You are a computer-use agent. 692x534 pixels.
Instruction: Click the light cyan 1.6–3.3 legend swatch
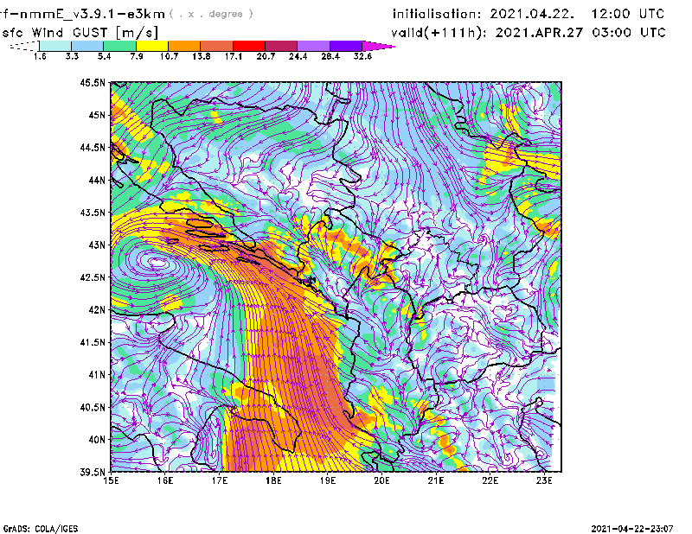(55, 46)
